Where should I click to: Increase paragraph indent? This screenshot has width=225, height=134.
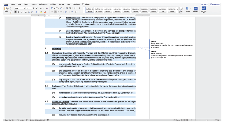[70, 8]
